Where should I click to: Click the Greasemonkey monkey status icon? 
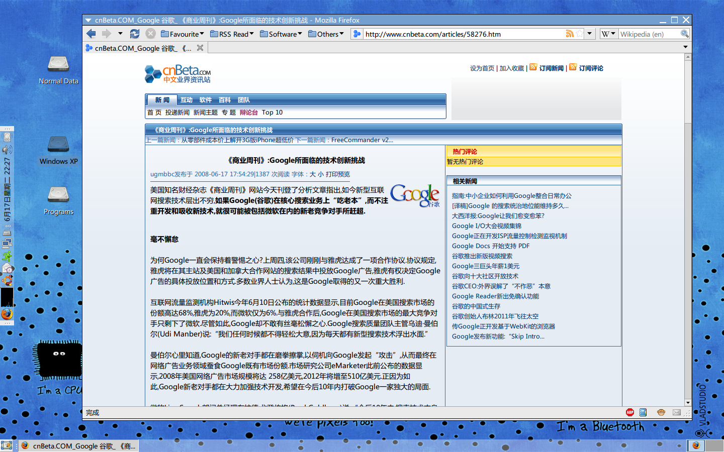(x=661, y=412)
